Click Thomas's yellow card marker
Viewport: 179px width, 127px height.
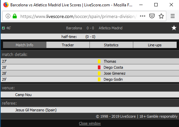tap(99, 61)
